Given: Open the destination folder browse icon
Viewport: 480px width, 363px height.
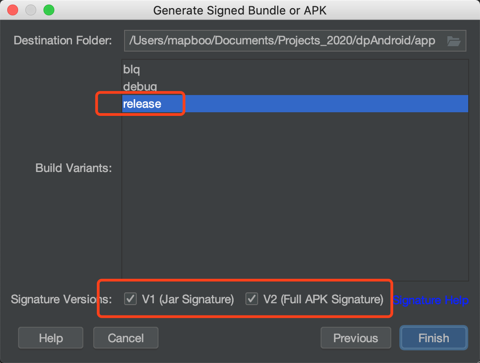Looking at the screenshot, I should coord(453,41).
